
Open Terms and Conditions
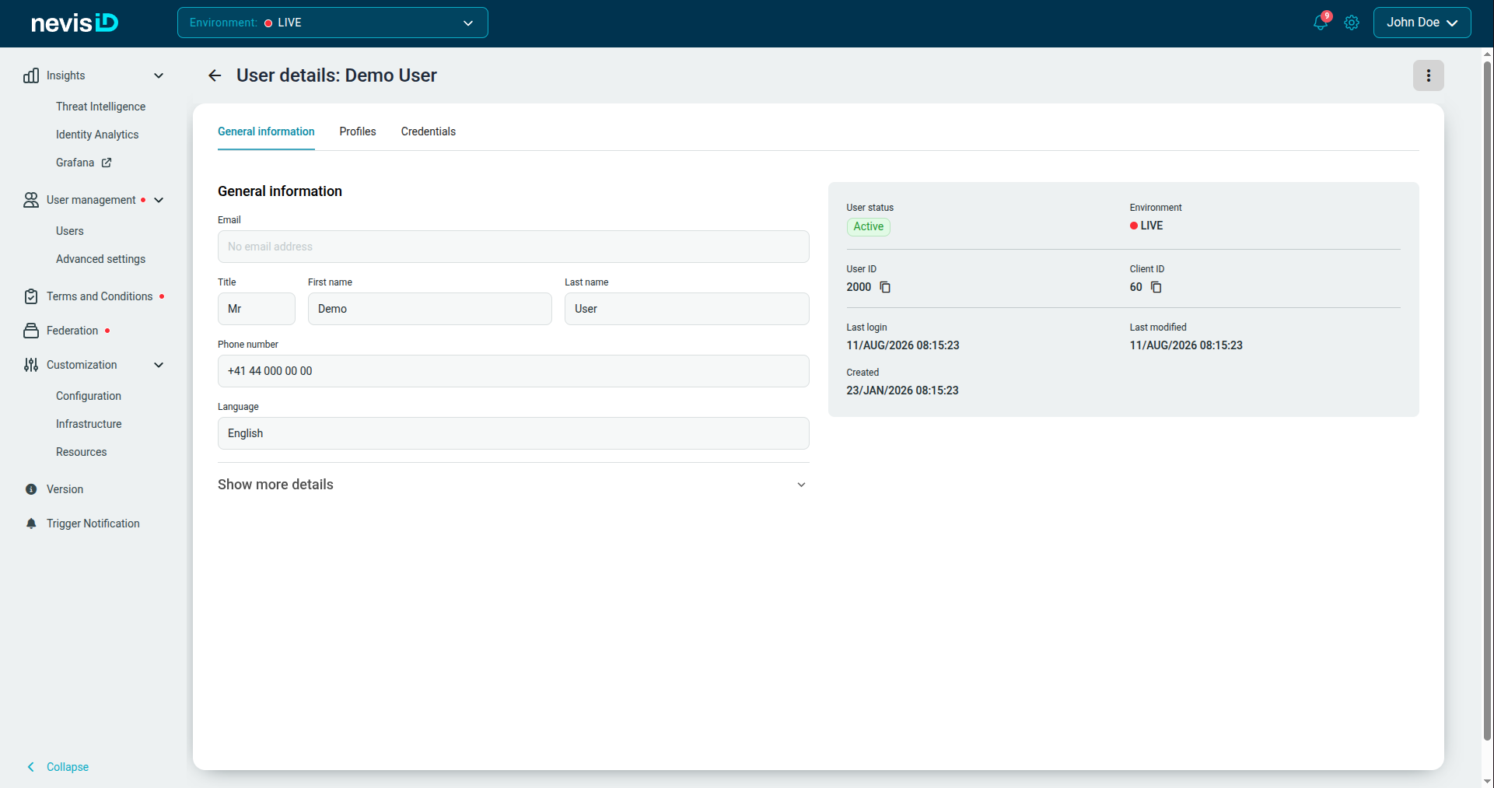click(100, 296)
